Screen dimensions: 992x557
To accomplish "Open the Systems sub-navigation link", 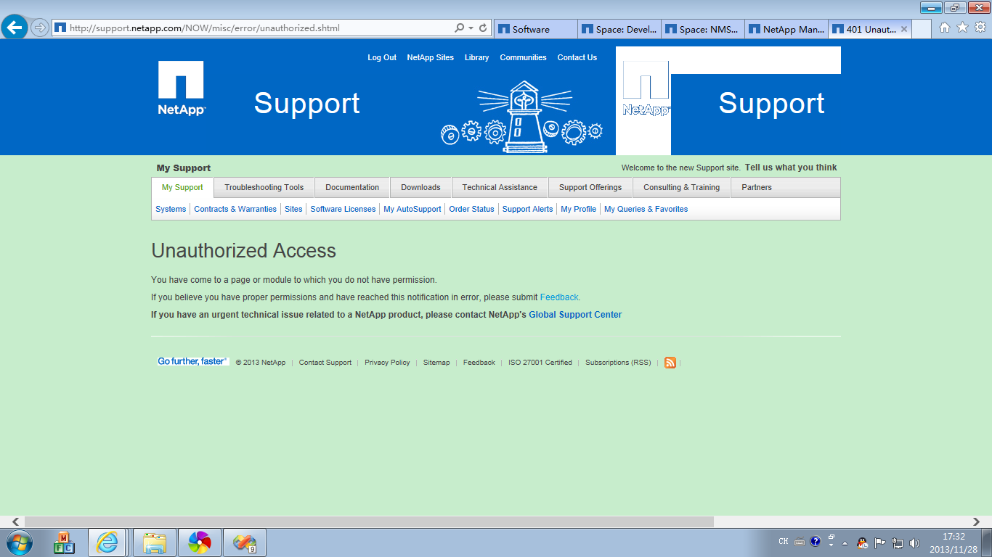I will coord(171,209).
